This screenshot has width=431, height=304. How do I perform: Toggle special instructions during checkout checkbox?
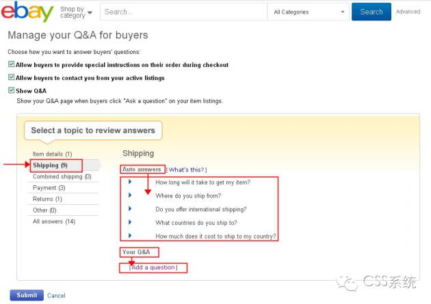11,65
